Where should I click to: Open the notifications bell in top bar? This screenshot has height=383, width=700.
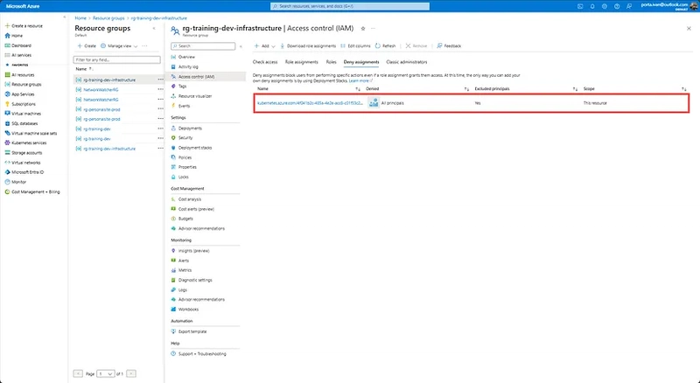pos(592,6)
